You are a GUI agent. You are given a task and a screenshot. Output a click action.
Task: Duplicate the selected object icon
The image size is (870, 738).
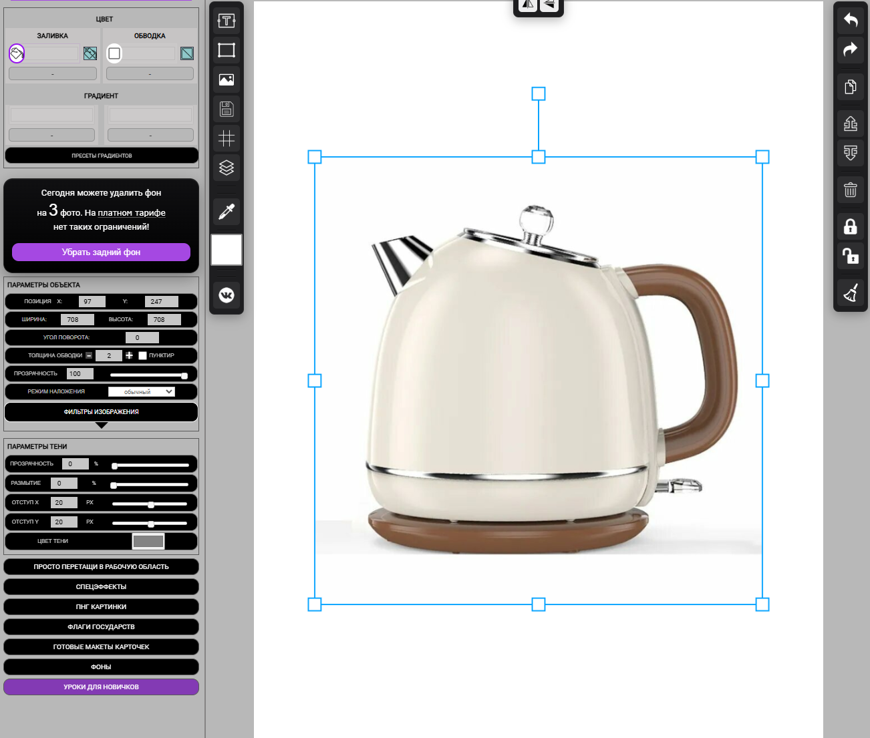(x=850, y=87)
